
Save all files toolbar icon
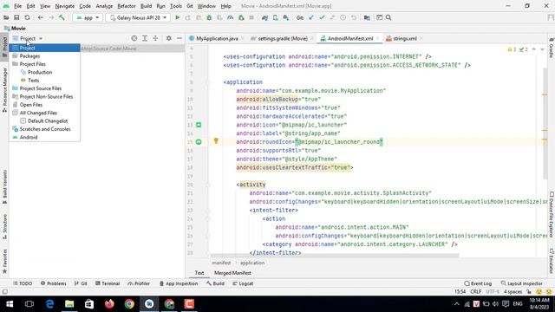[16, 17]
